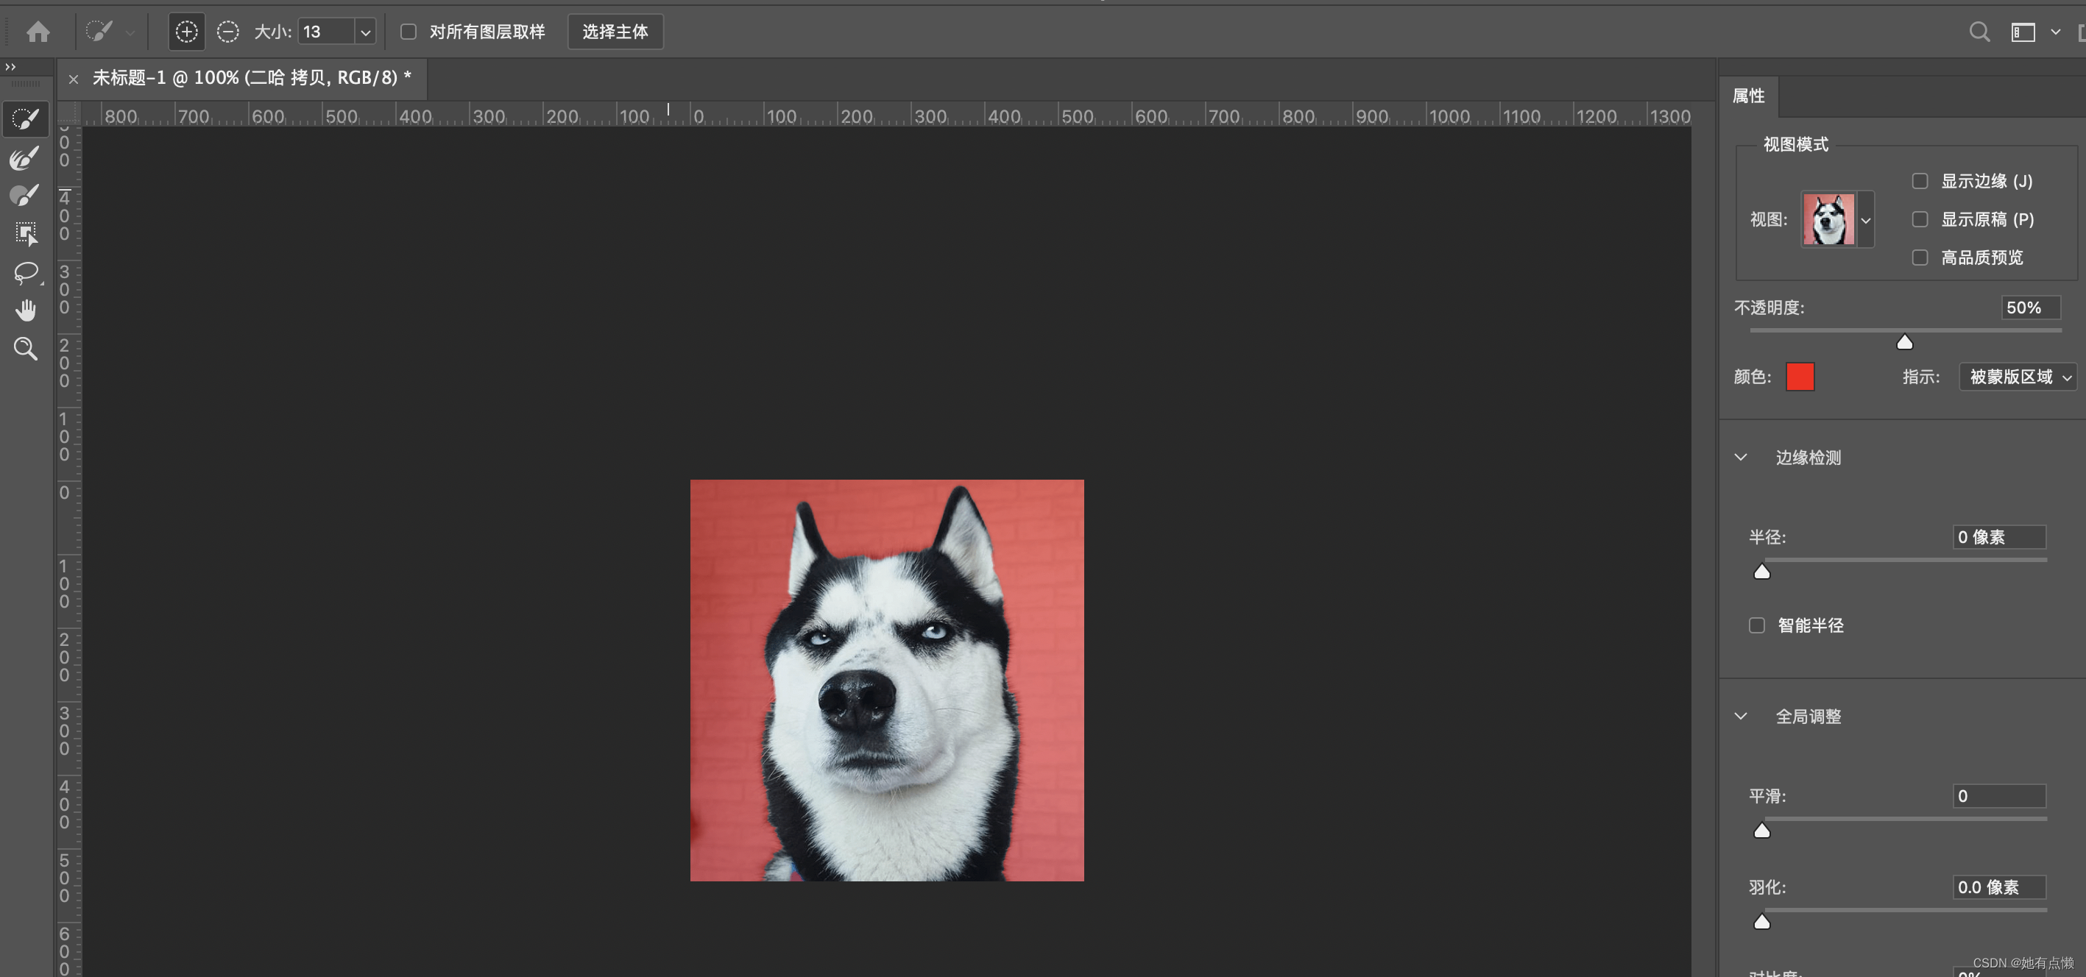Select the 未标题-1 document tab

(251, 78)
